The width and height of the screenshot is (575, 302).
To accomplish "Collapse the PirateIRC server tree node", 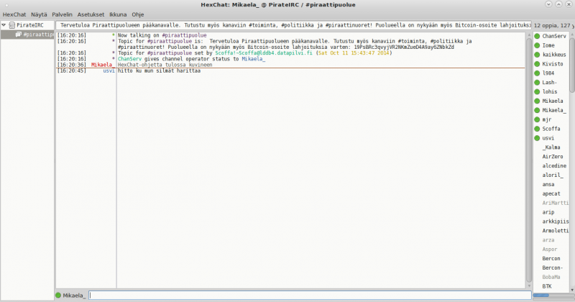I will (4, 25).
